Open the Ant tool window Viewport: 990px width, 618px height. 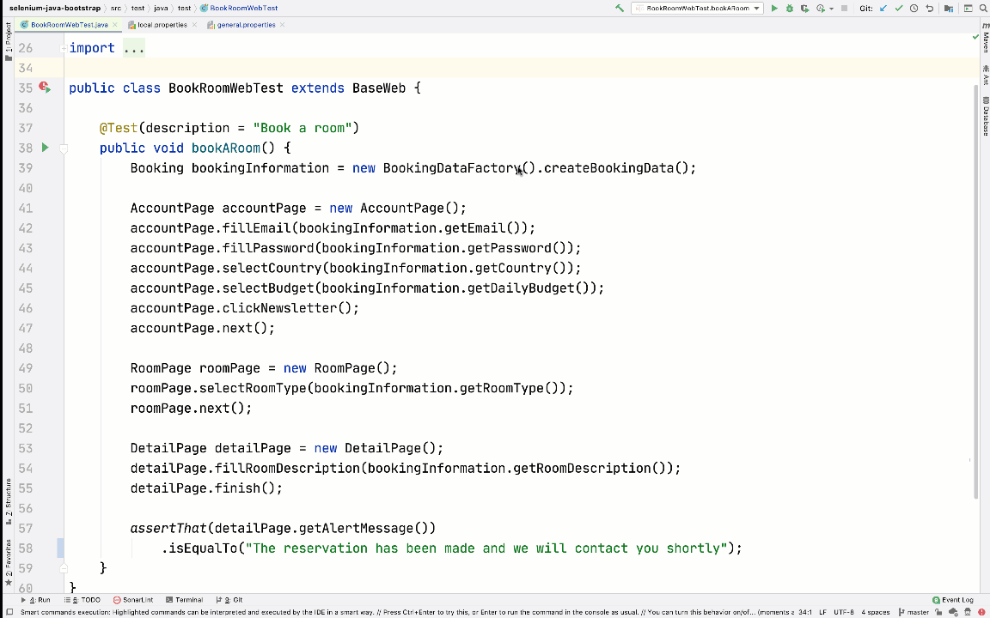(x=985, y=75)
